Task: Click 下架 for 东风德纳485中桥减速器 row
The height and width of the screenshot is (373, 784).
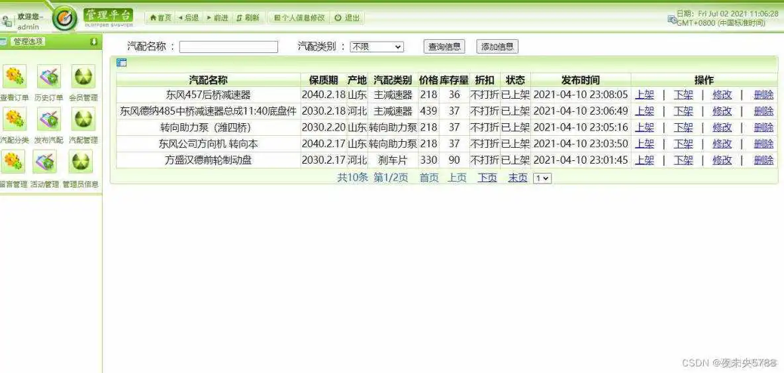Action: [x=683, y=111]
